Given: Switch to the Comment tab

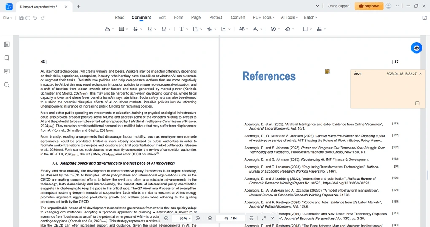Looking at the screenshot, I should [x=141, y=17].
